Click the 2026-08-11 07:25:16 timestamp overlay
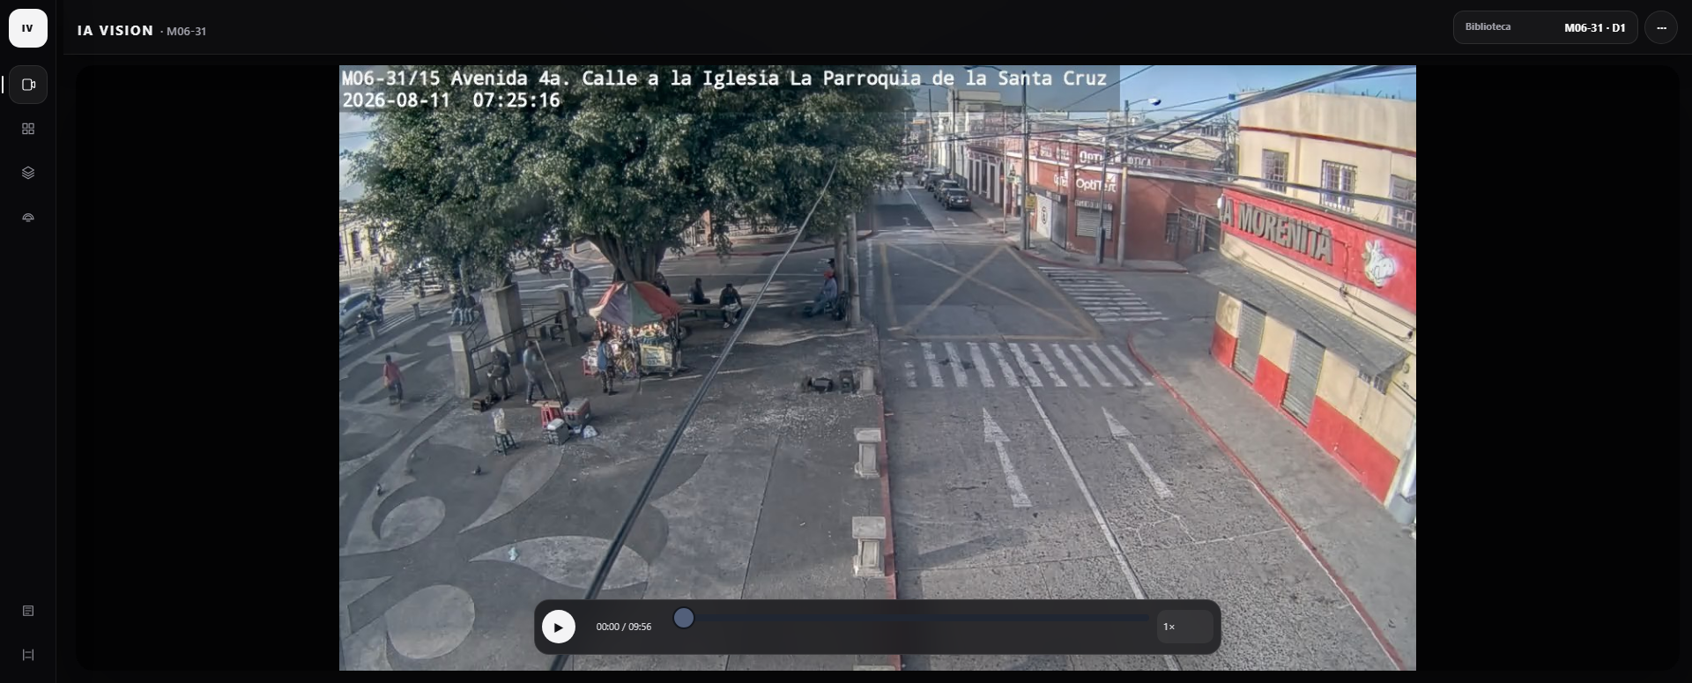The width and height of the screenshot is (1692, 683). click(451, 100)
